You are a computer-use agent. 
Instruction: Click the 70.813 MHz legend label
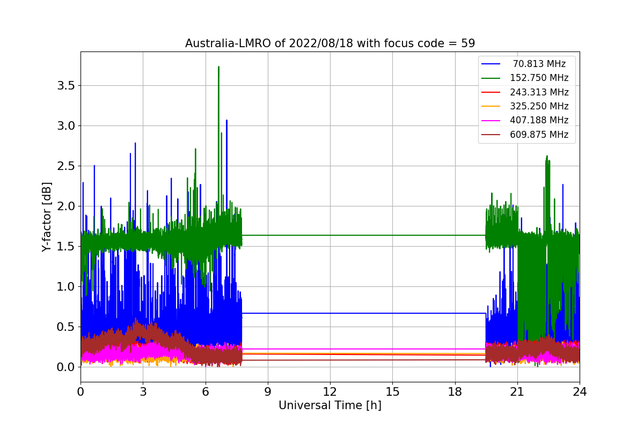pos(539,64)
